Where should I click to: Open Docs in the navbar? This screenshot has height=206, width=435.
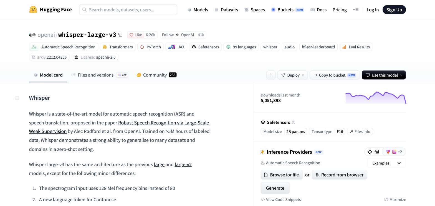318,10
